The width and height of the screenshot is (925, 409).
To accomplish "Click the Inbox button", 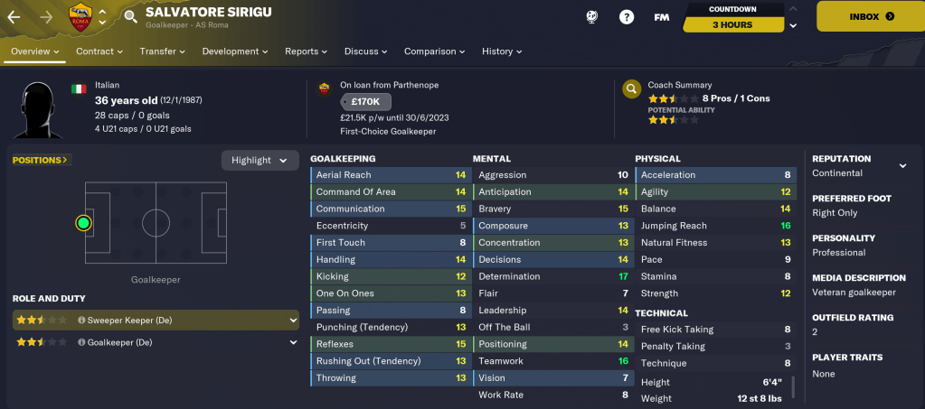I will (871, 16).
